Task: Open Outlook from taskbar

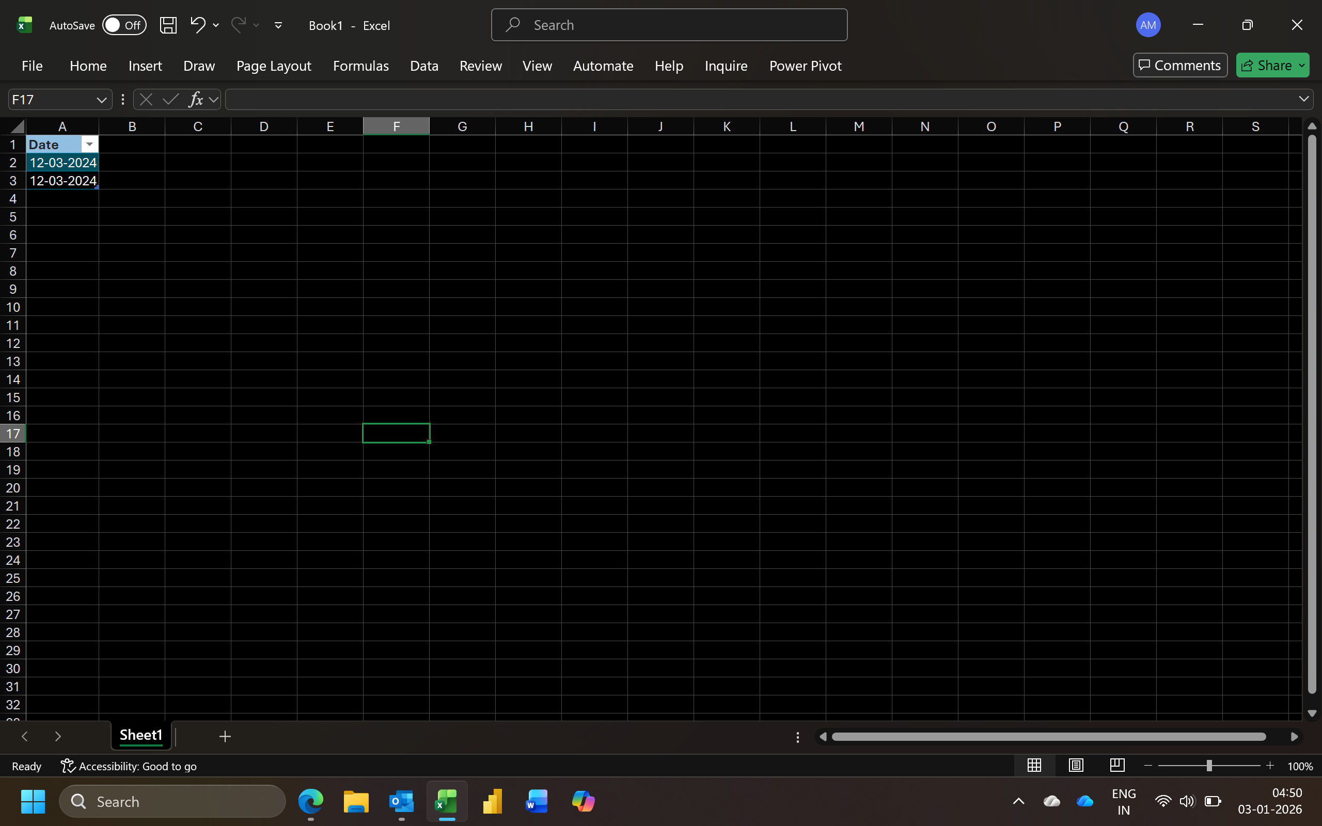Action: tap(402, 801)
